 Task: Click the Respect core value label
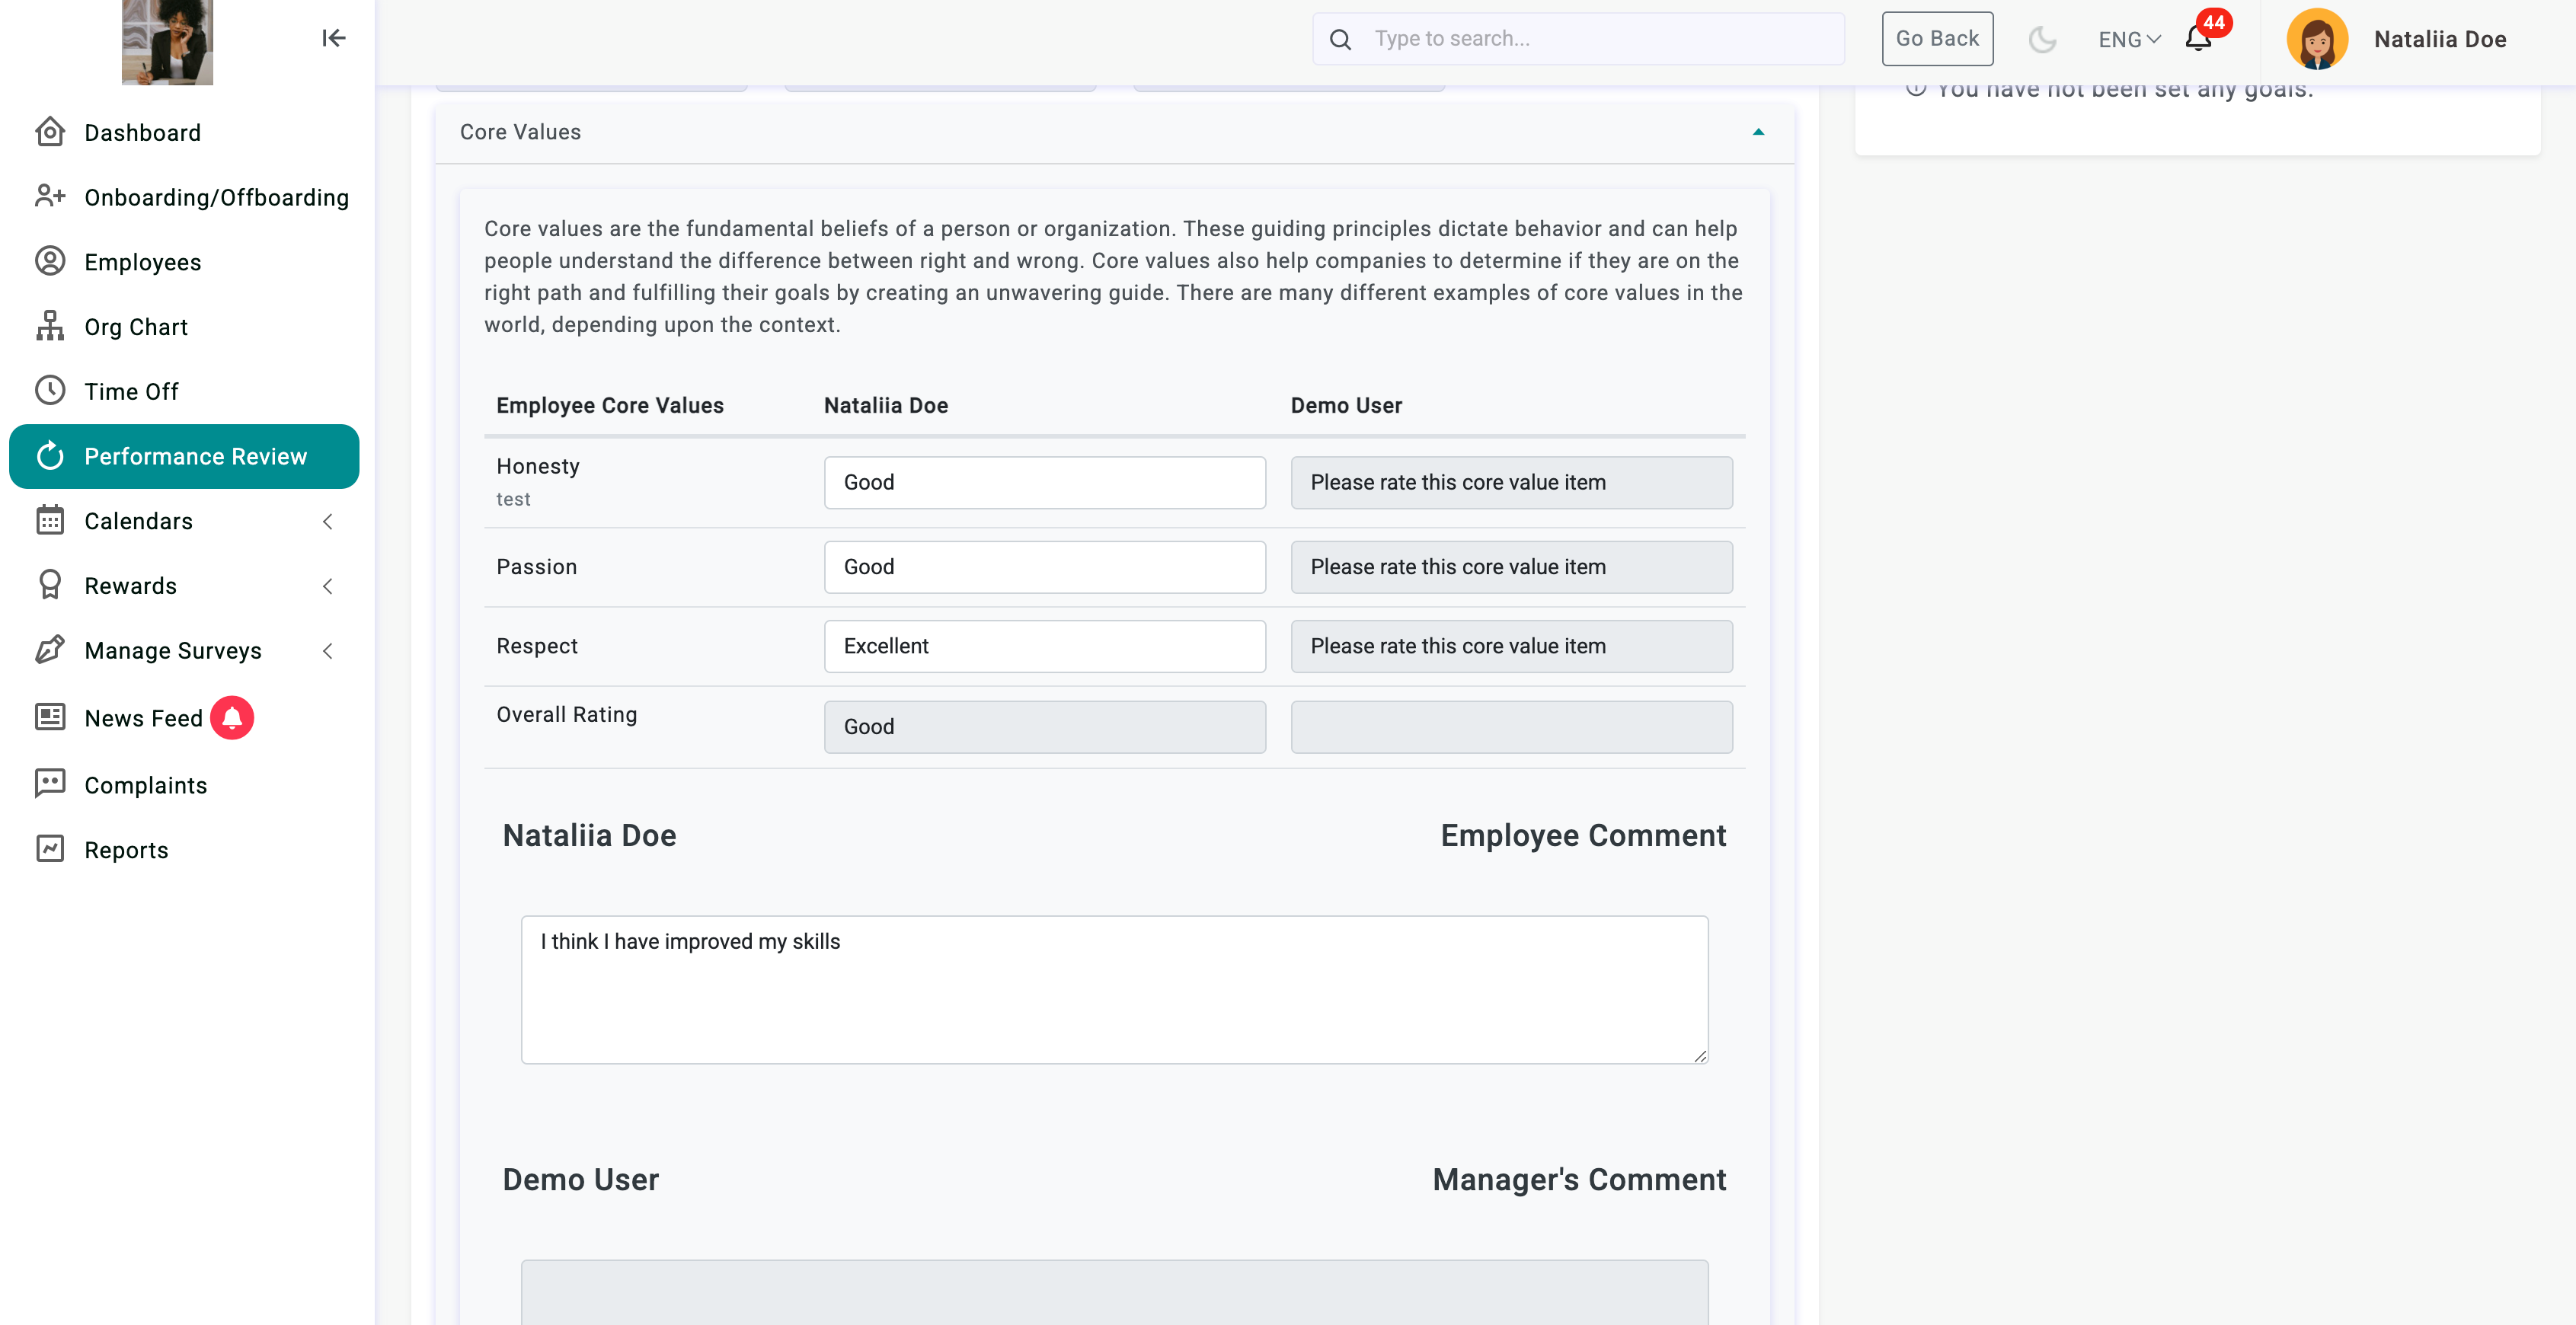point(537,646)
